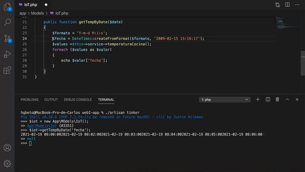Open Run and Debug view
The image size is (305, 172).
coord(8,54)
